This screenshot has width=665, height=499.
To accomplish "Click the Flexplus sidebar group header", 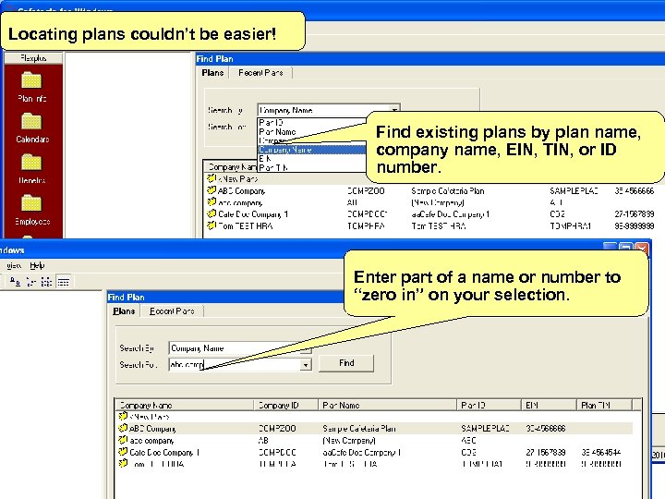I will (x=33, y=58).
